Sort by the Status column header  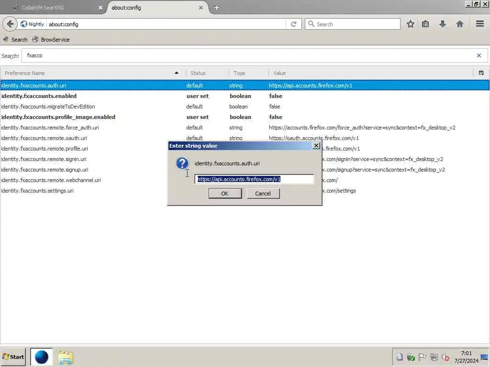pyautogui.click(x=208, y=73)
